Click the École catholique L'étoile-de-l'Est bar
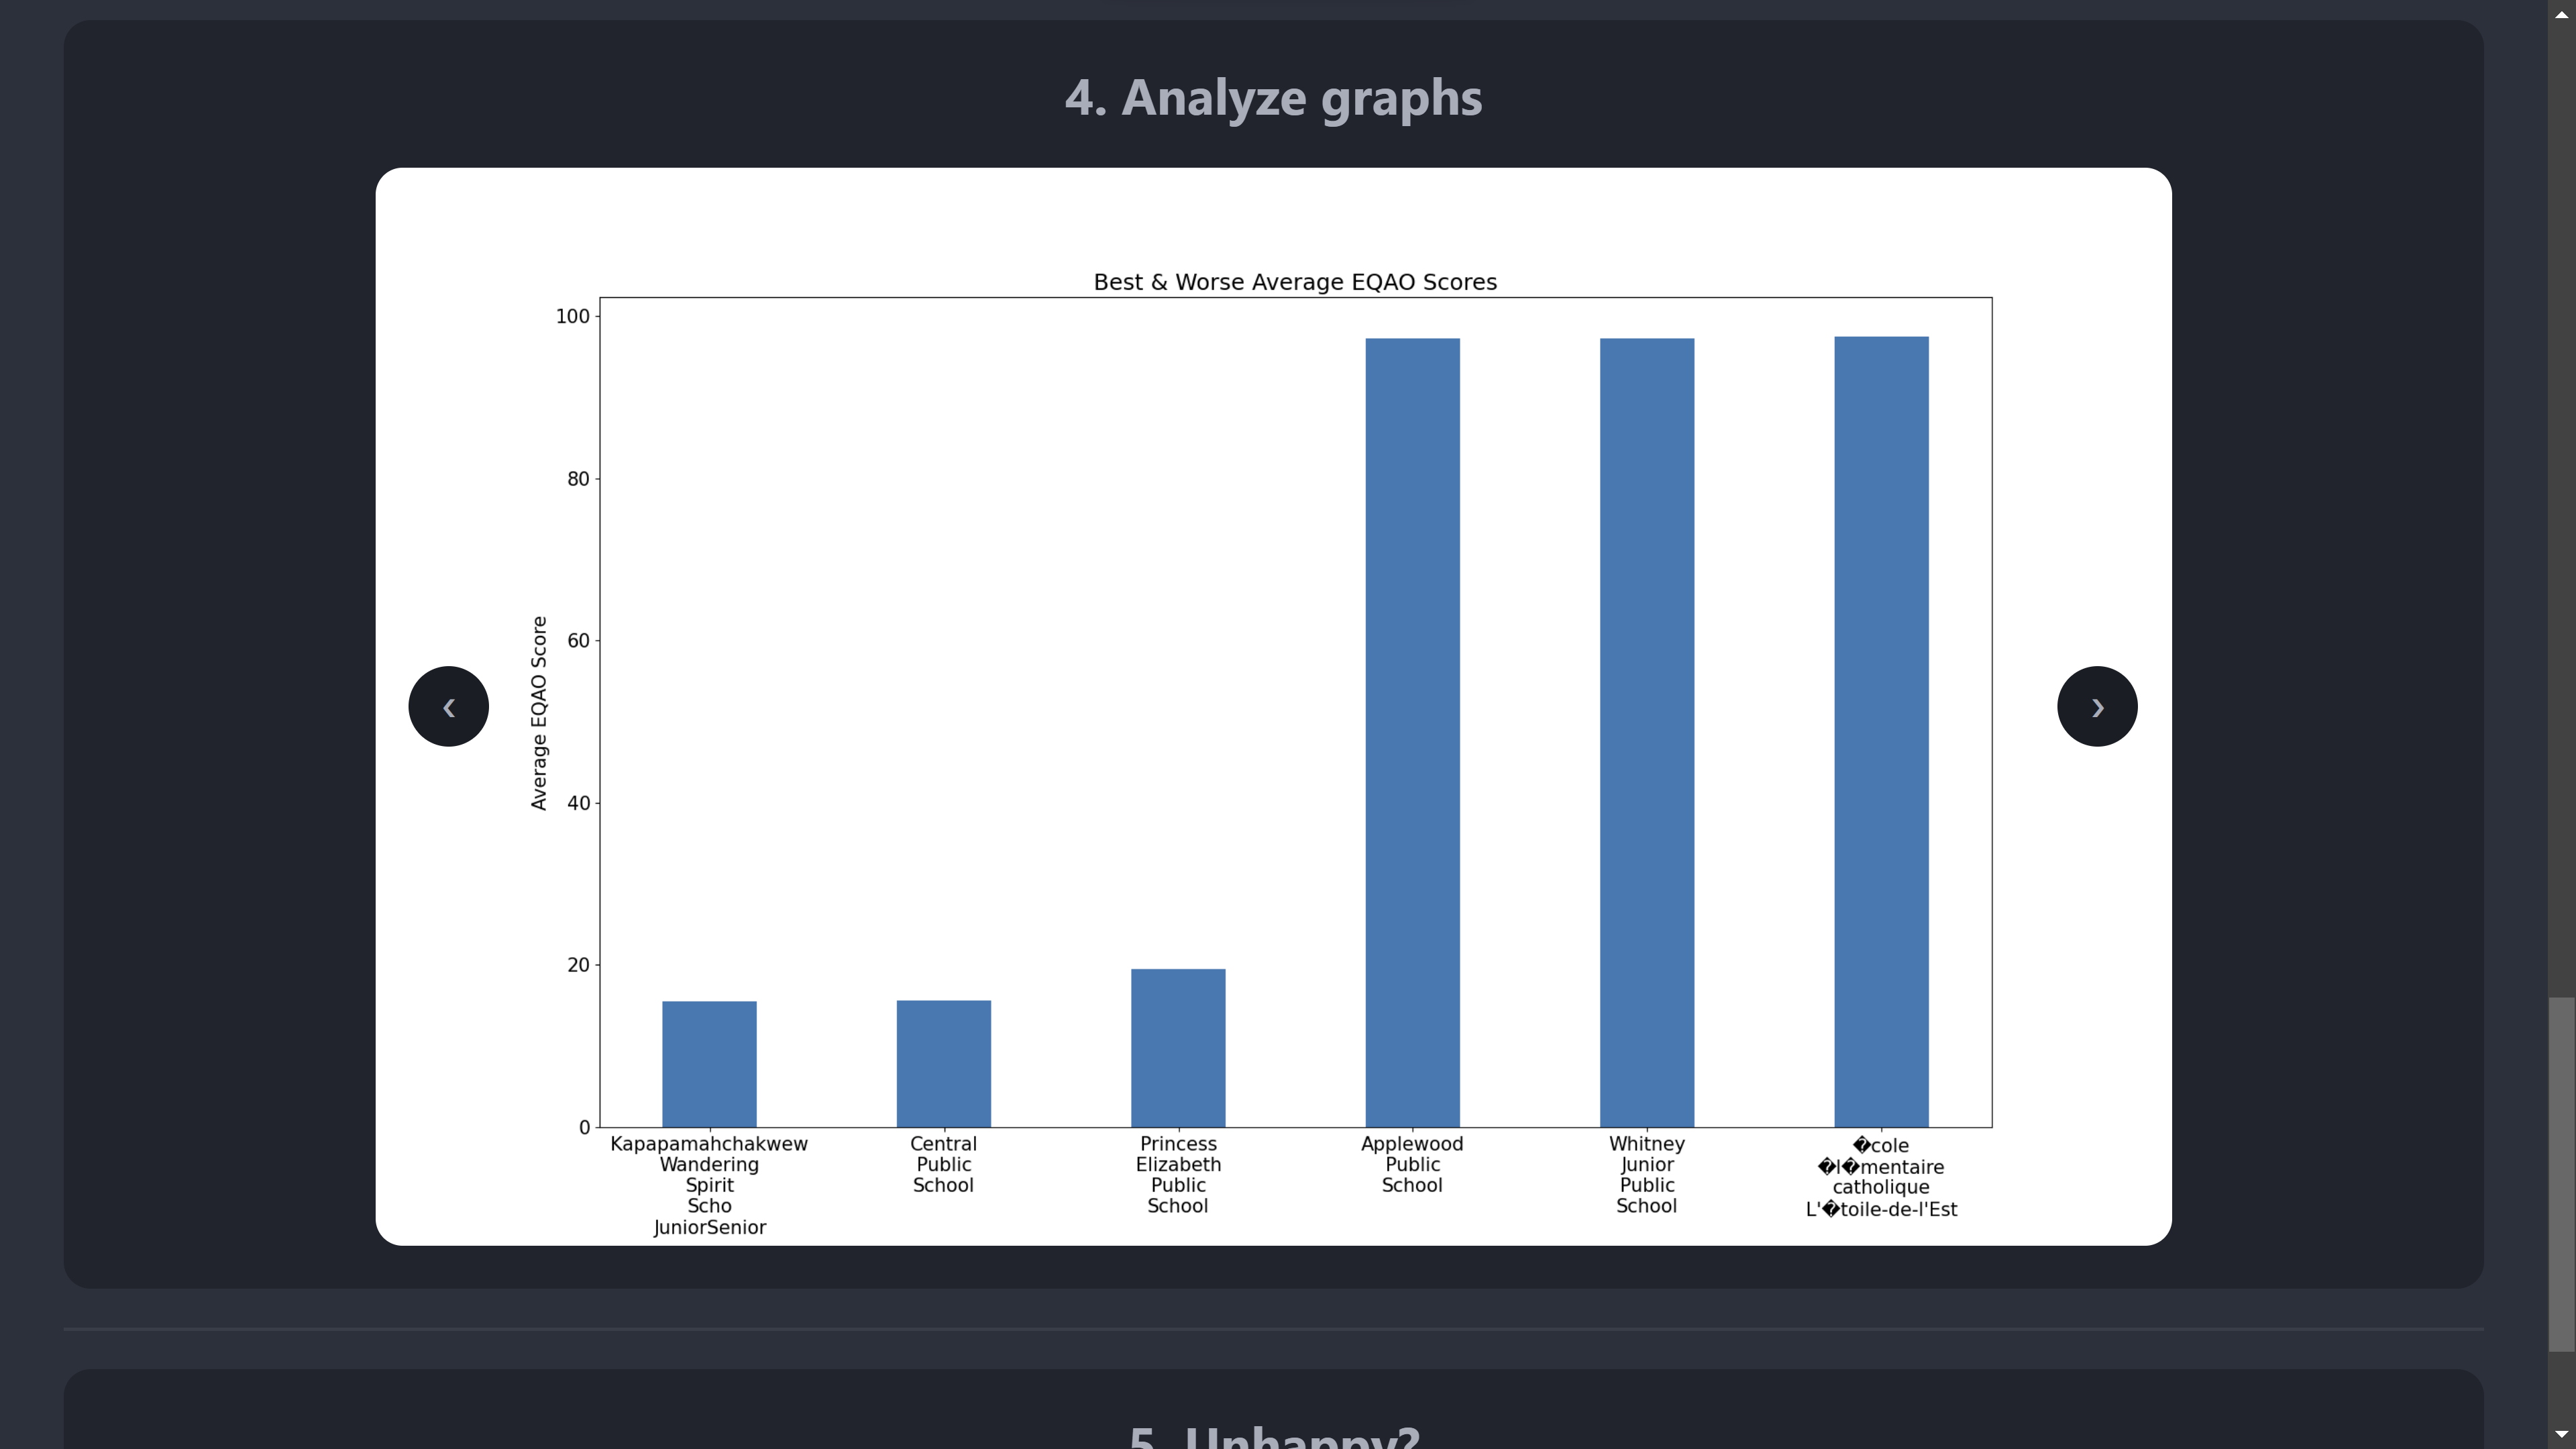2576x1449 pixels. 1880,732
